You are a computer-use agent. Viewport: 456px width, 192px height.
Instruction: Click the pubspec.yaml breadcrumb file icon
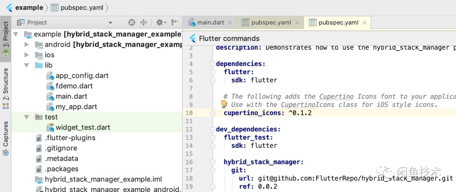tap(54, 8)
